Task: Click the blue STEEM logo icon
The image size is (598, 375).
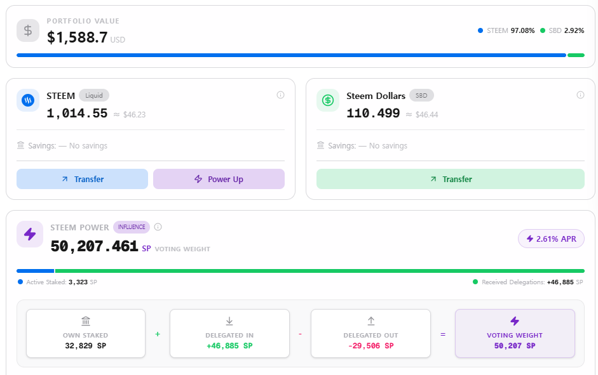Action: point(28,100)
